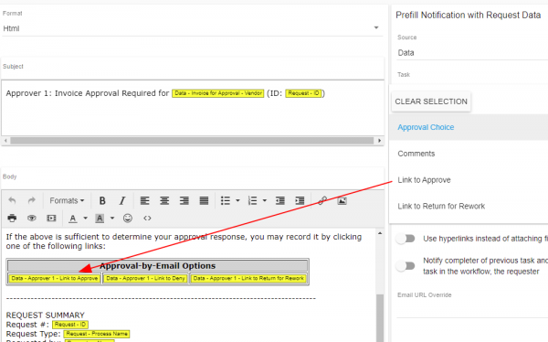Click the Italic formatting icon
548x342 pixels.
[x=122, y=200]
